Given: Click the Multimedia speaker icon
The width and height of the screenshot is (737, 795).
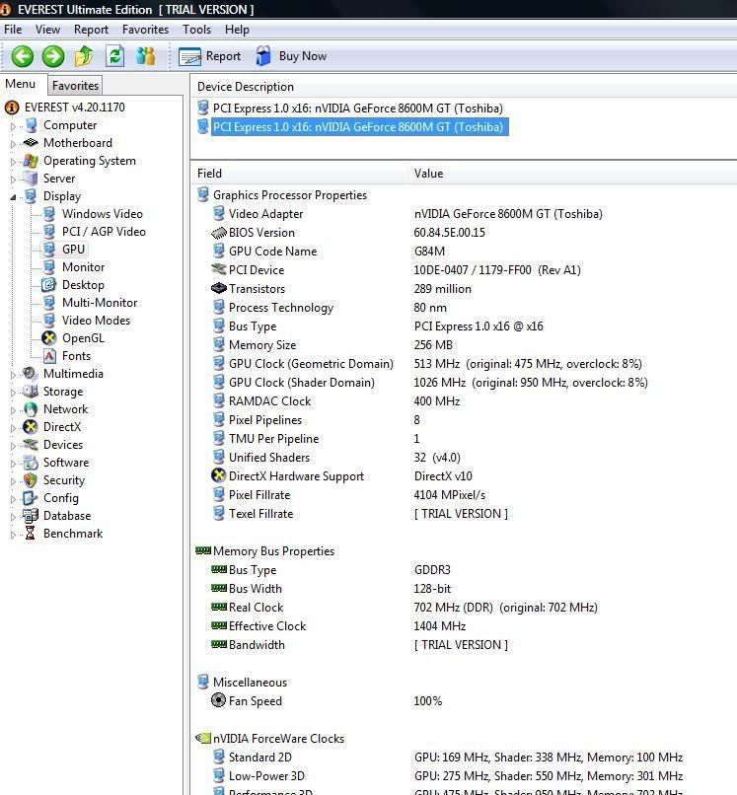Looking at the screenshot, I should pyautogui.click(x=31, y=374).
